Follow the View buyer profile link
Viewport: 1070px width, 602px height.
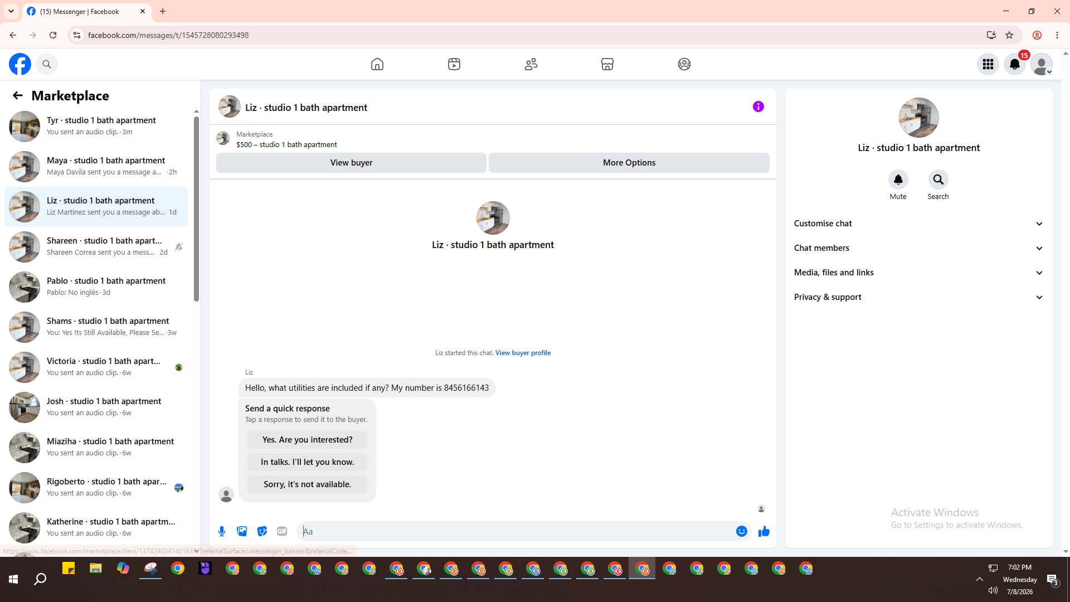[x=523, y=353]
